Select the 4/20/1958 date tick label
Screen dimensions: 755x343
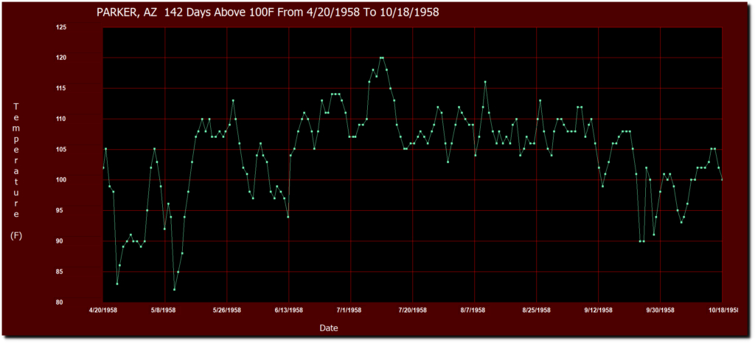tap(103, 311)
